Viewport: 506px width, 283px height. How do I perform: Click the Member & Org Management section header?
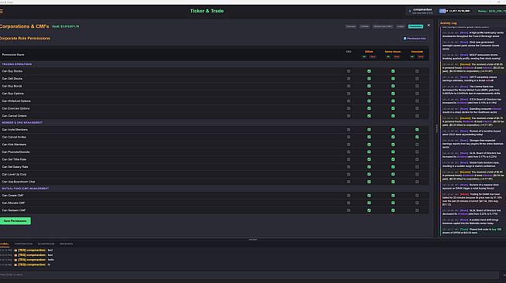click(22, 122)
